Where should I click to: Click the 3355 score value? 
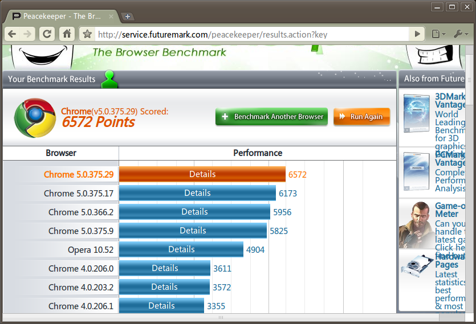pyautogui.click(x=216, y=306)
